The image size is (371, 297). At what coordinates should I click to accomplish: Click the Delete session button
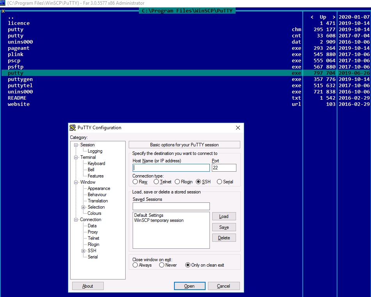[224, 238]
